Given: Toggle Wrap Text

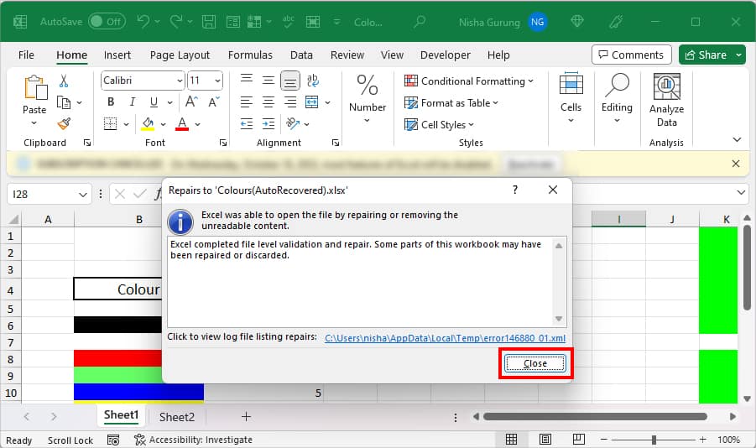Looking at the screenshot, I should tap(312, 81).
